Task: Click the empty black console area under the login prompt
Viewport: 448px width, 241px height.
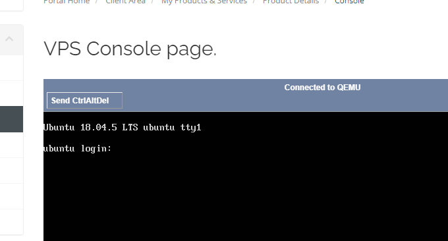Action: tap(246, 197)
